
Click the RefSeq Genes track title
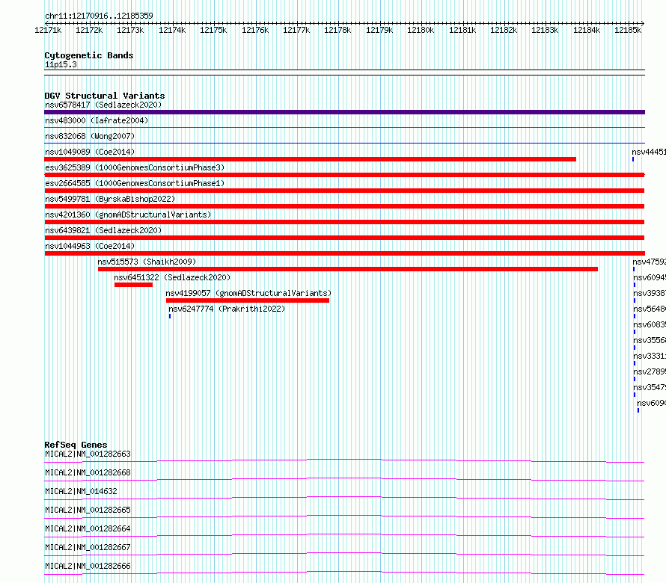(76, 445)
